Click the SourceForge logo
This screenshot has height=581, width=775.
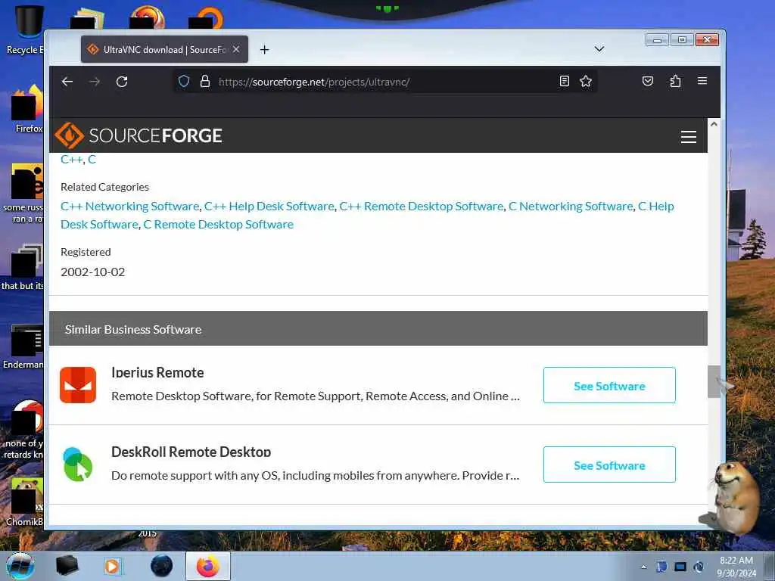click(x=139, y=135)
